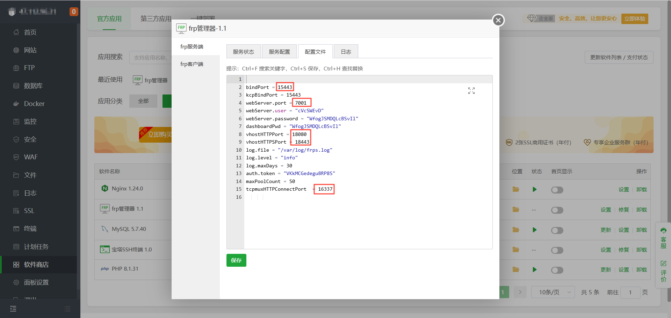Open the Nginx row folder icon
671x318 pixels.
(516, 189)
